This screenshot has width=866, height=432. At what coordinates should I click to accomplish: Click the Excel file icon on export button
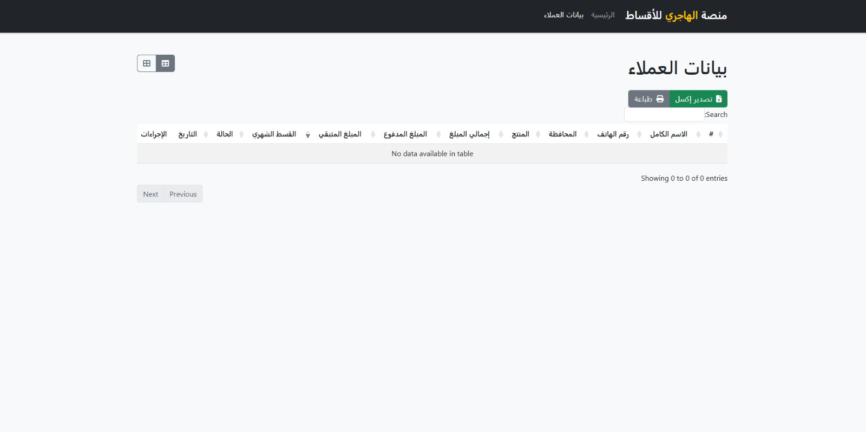pyautogui.click(x=719, y=99)
